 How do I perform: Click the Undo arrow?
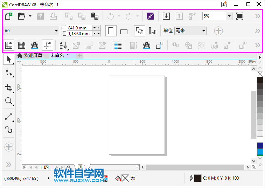pyautogui.click(x=111, y=16)
